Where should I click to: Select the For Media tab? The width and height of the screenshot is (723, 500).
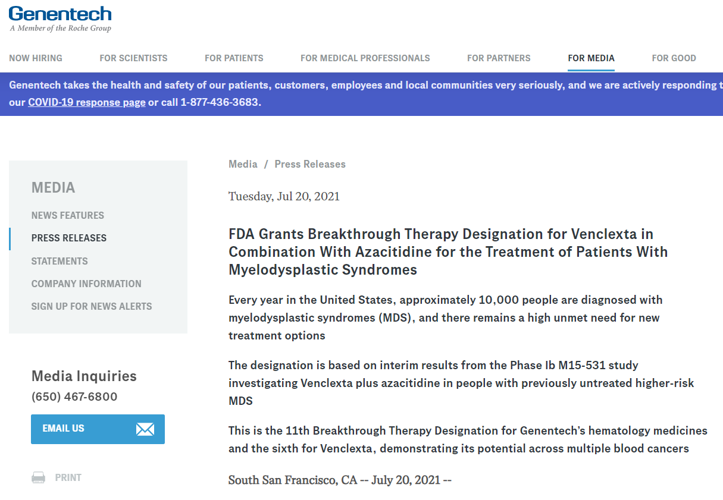[591, 58]
